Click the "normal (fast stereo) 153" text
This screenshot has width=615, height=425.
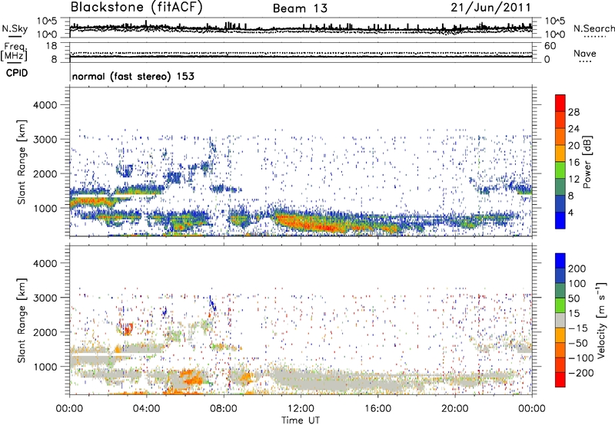[x=133, y=76]
